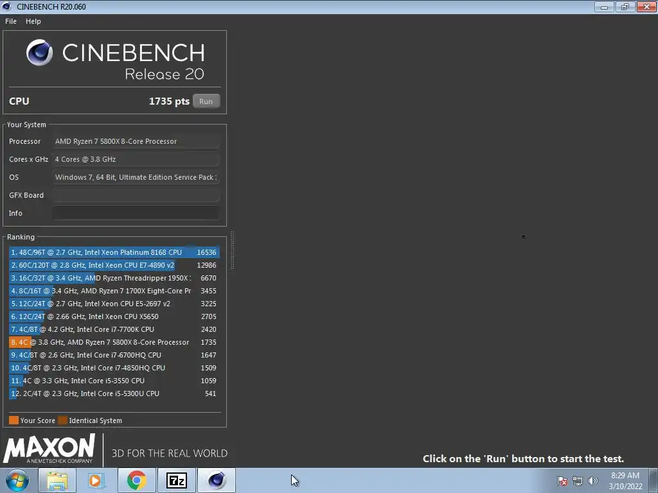Click the Cinebench sphere logo icon
The width and height of the screenshot is (658, 493).
pyautogui.click(x=39, y=53)
